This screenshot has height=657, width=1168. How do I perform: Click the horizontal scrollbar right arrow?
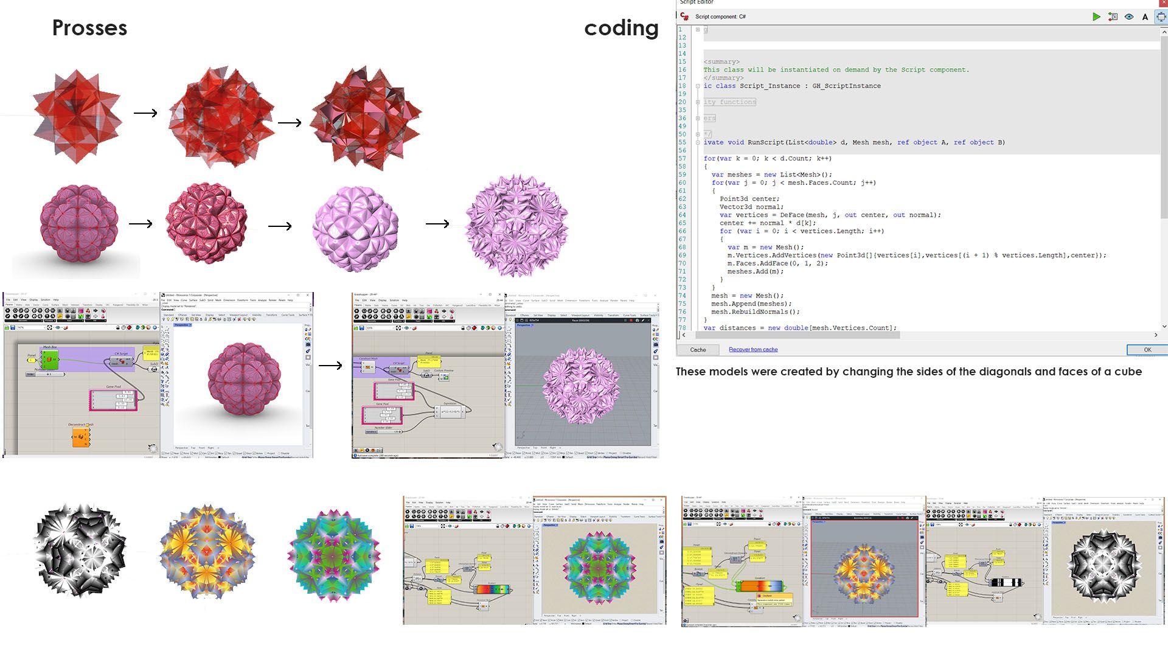pos(1156,335)
